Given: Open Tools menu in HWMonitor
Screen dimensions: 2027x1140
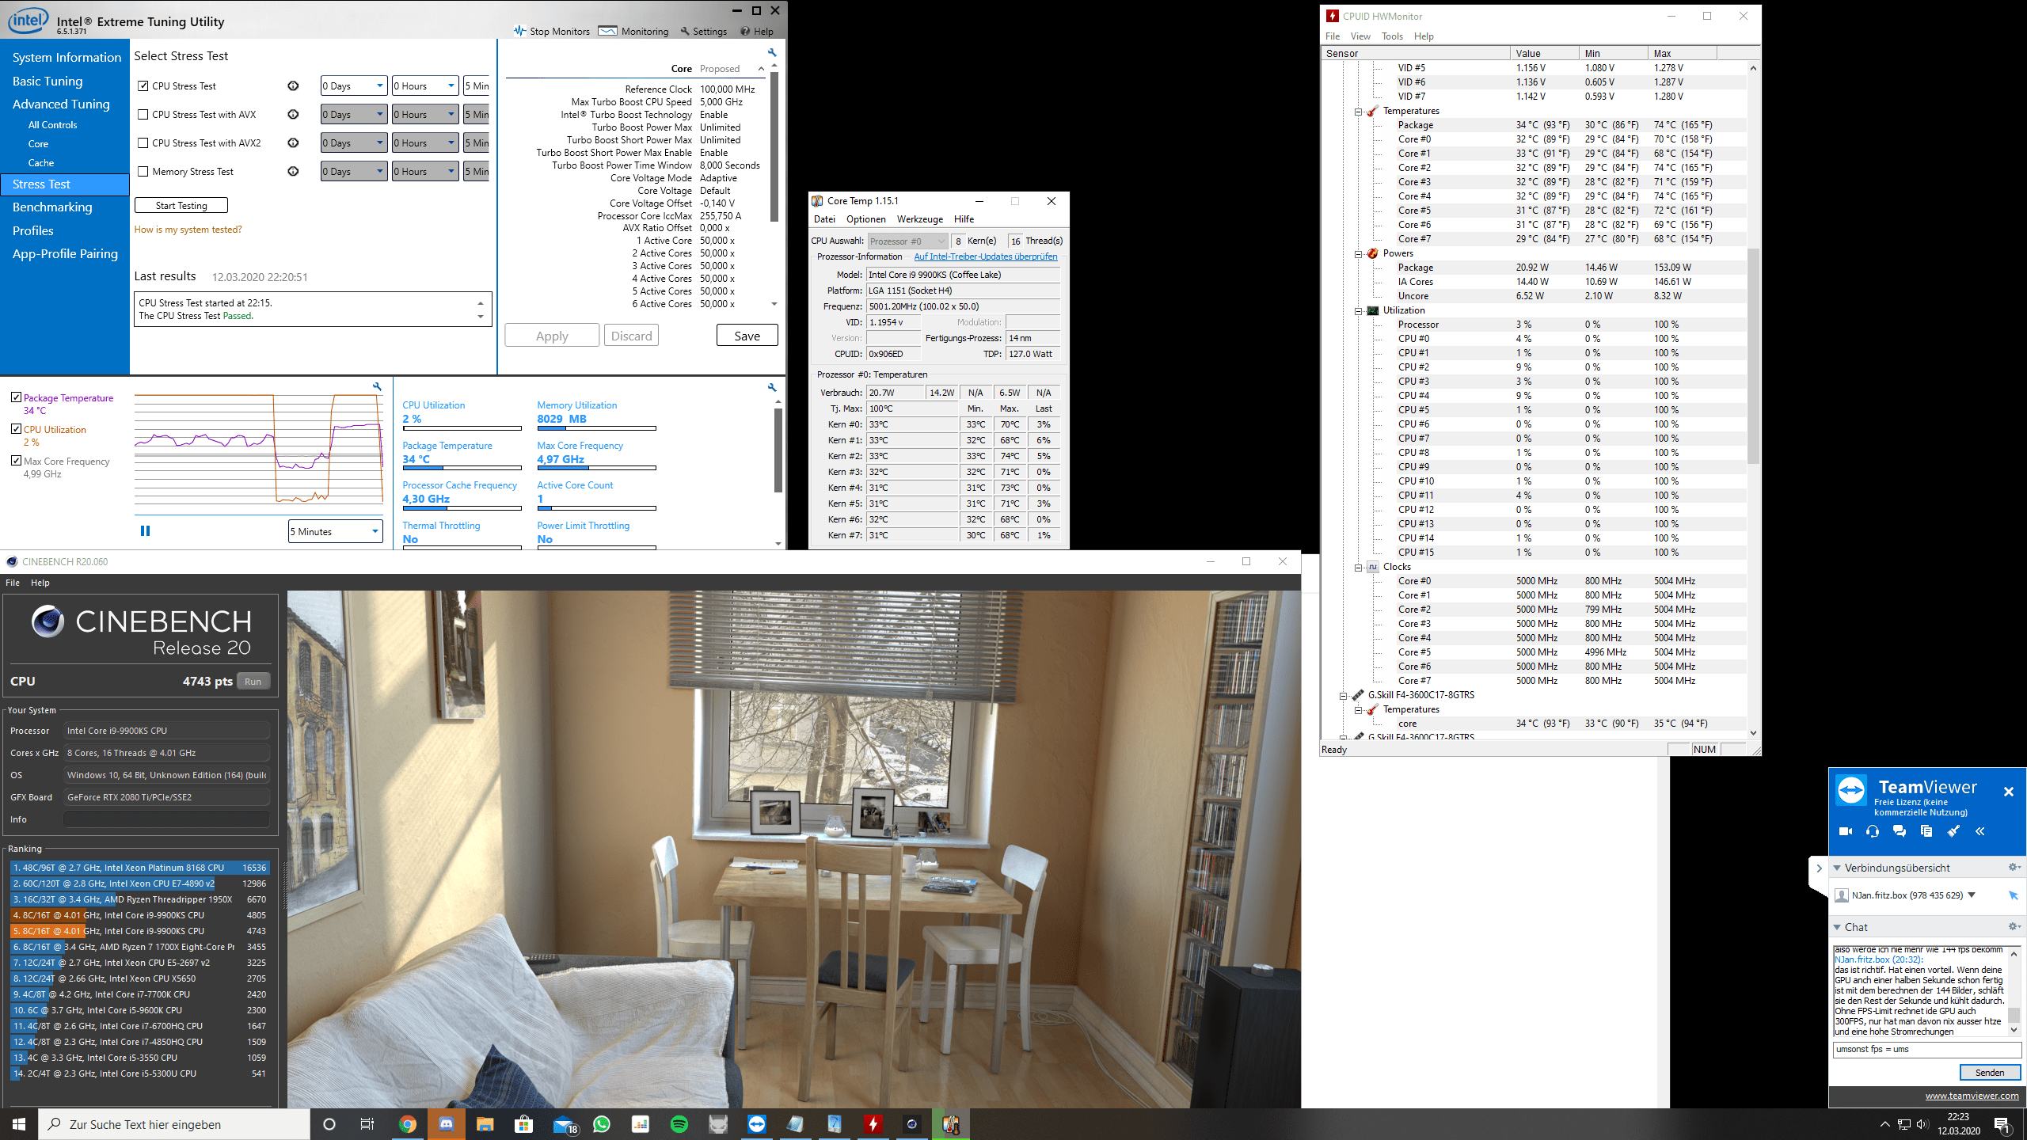Looking at the screenshot, I should (x=1392, y=36).
